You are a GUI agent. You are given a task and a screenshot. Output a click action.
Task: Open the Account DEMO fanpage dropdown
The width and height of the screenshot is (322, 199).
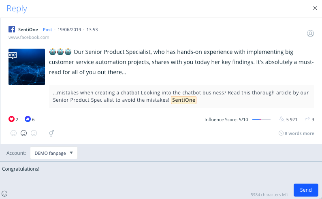click(54, 153)
